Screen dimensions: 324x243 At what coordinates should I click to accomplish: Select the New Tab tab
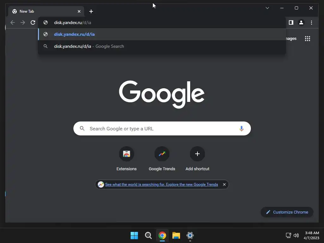tap(46, 11)
